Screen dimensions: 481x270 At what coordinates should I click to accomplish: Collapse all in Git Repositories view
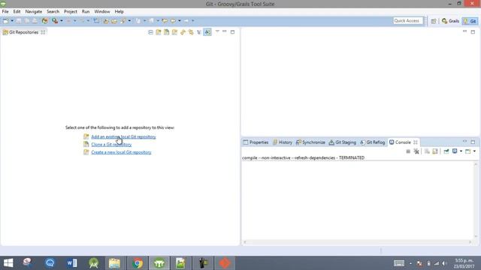coord(150,32)
